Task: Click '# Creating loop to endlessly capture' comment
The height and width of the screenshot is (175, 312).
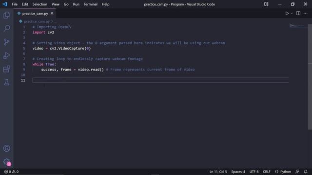Action: [x=88, y=59]
